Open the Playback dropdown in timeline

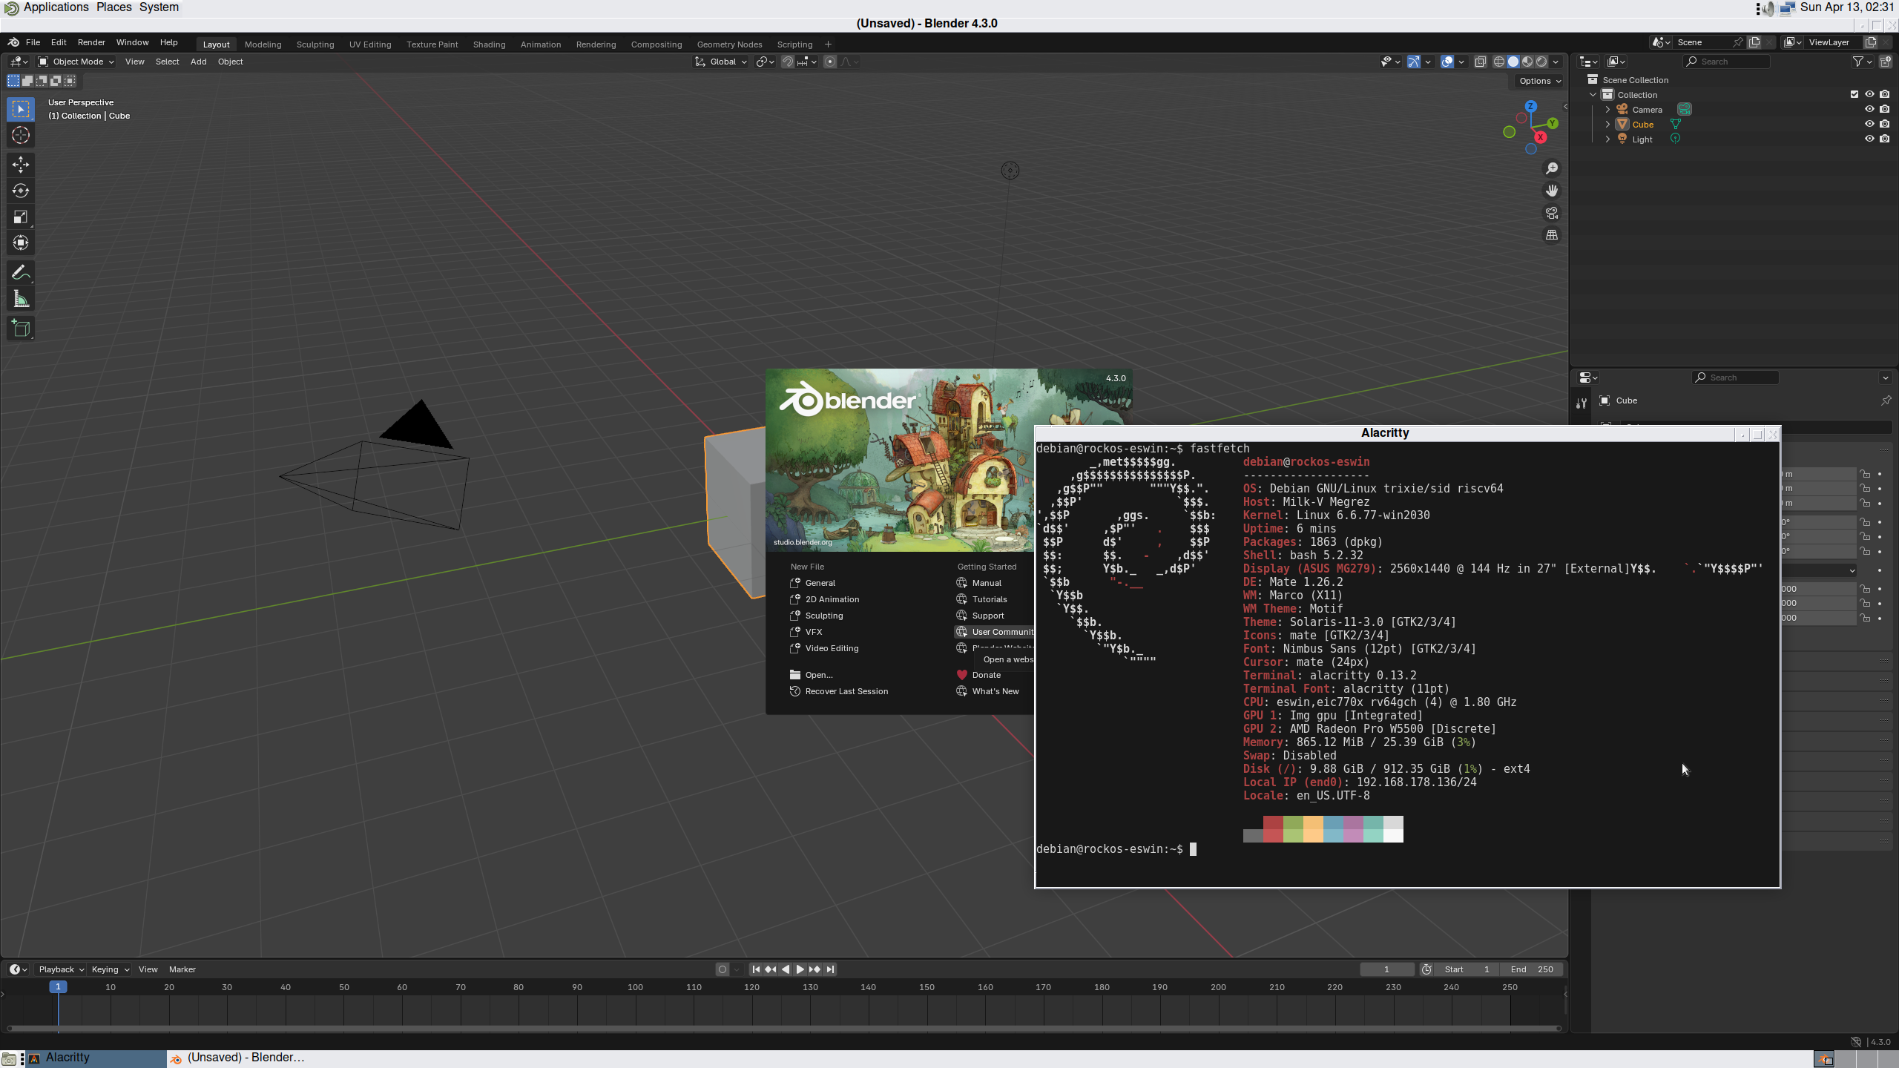coord(61,969)
